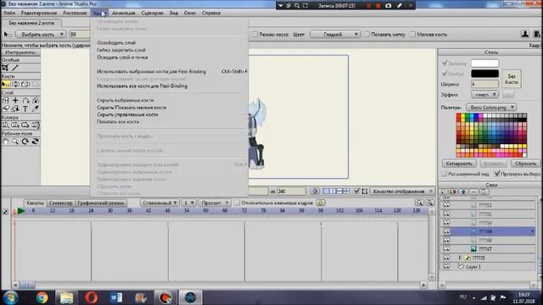Zoom out timeline with second magnifier icon
The image size is (543, 305).
pos(430,203)
